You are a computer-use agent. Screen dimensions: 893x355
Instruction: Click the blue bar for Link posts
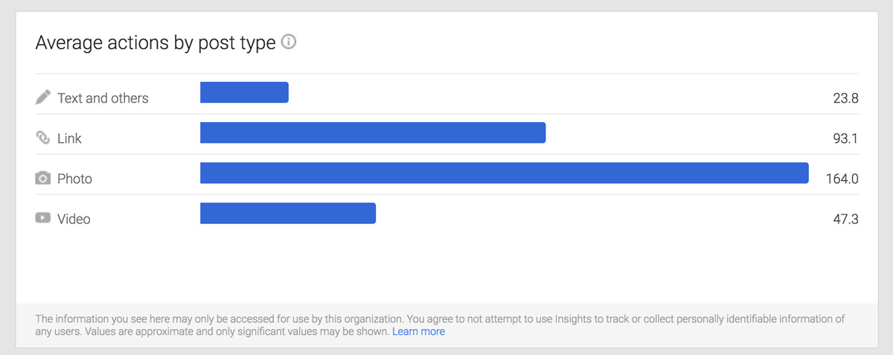[x=373, y=132]
